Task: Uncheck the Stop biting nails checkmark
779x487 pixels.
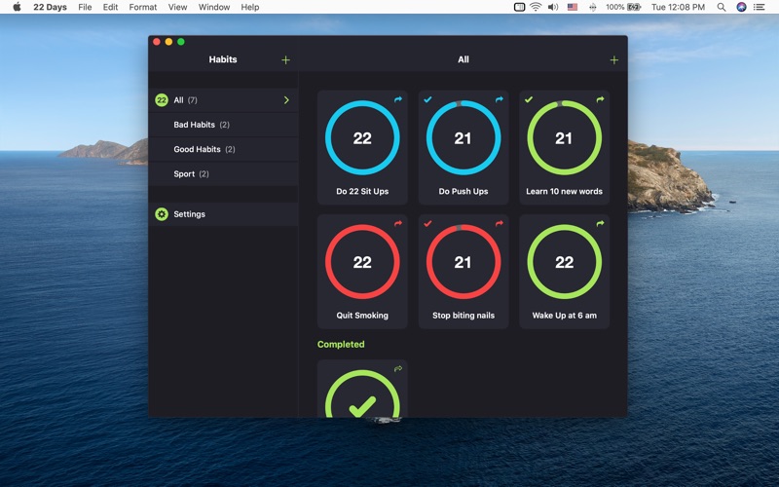Action: tap(427, 224)
